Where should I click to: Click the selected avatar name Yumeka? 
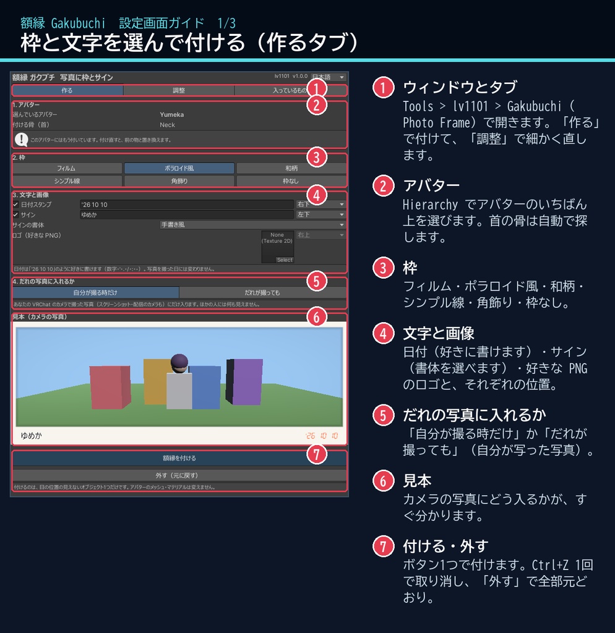tap(172, 114)
